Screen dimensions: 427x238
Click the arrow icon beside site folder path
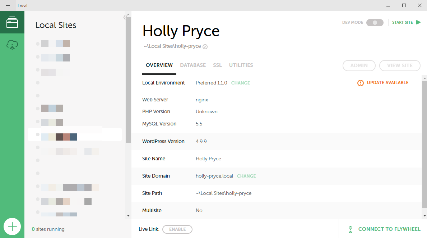(205, 46)
